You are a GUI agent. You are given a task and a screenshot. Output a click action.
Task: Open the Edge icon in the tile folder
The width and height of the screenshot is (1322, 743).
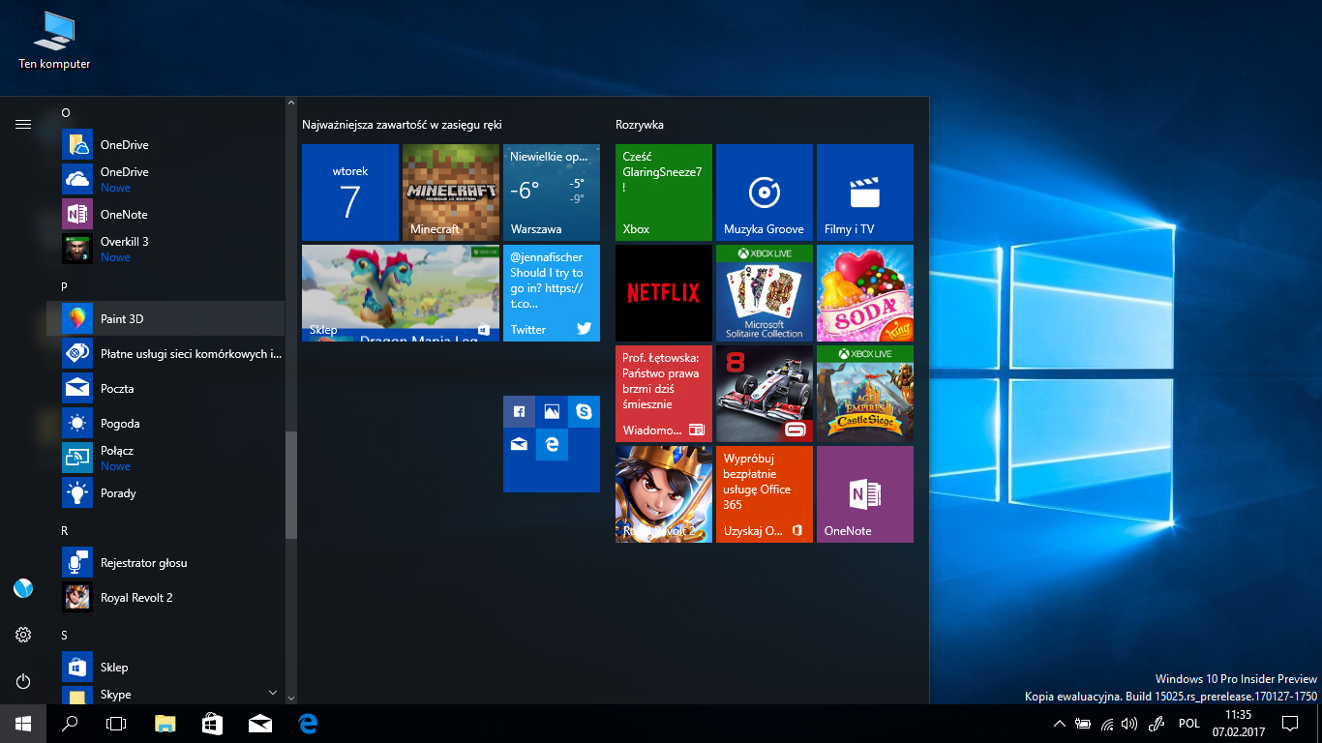(552, 444)
